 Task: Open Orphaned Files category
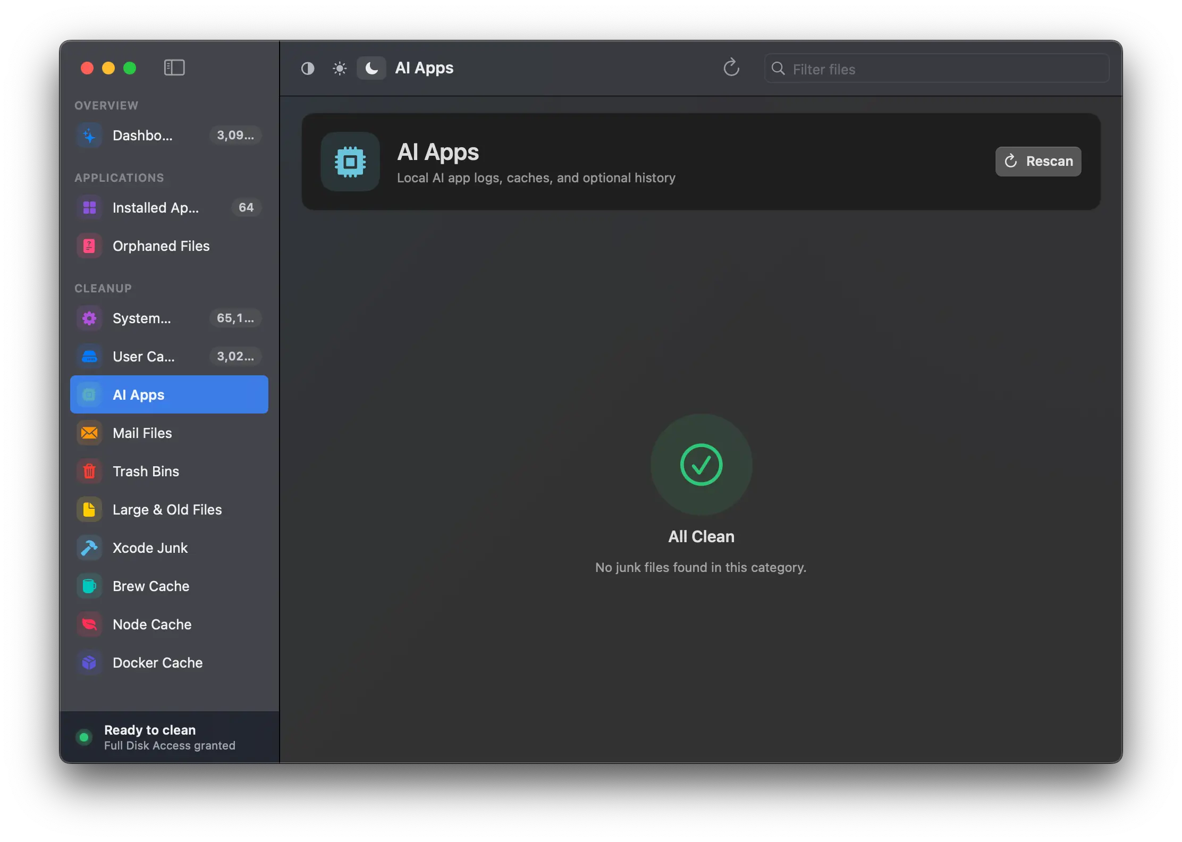tap(169, 246)
